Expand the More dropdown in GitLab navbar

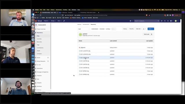click(60, 21)
